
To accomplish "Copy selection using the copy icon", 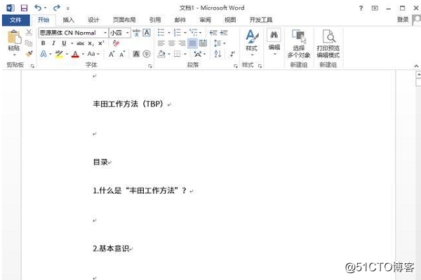I will pos(29,43).
